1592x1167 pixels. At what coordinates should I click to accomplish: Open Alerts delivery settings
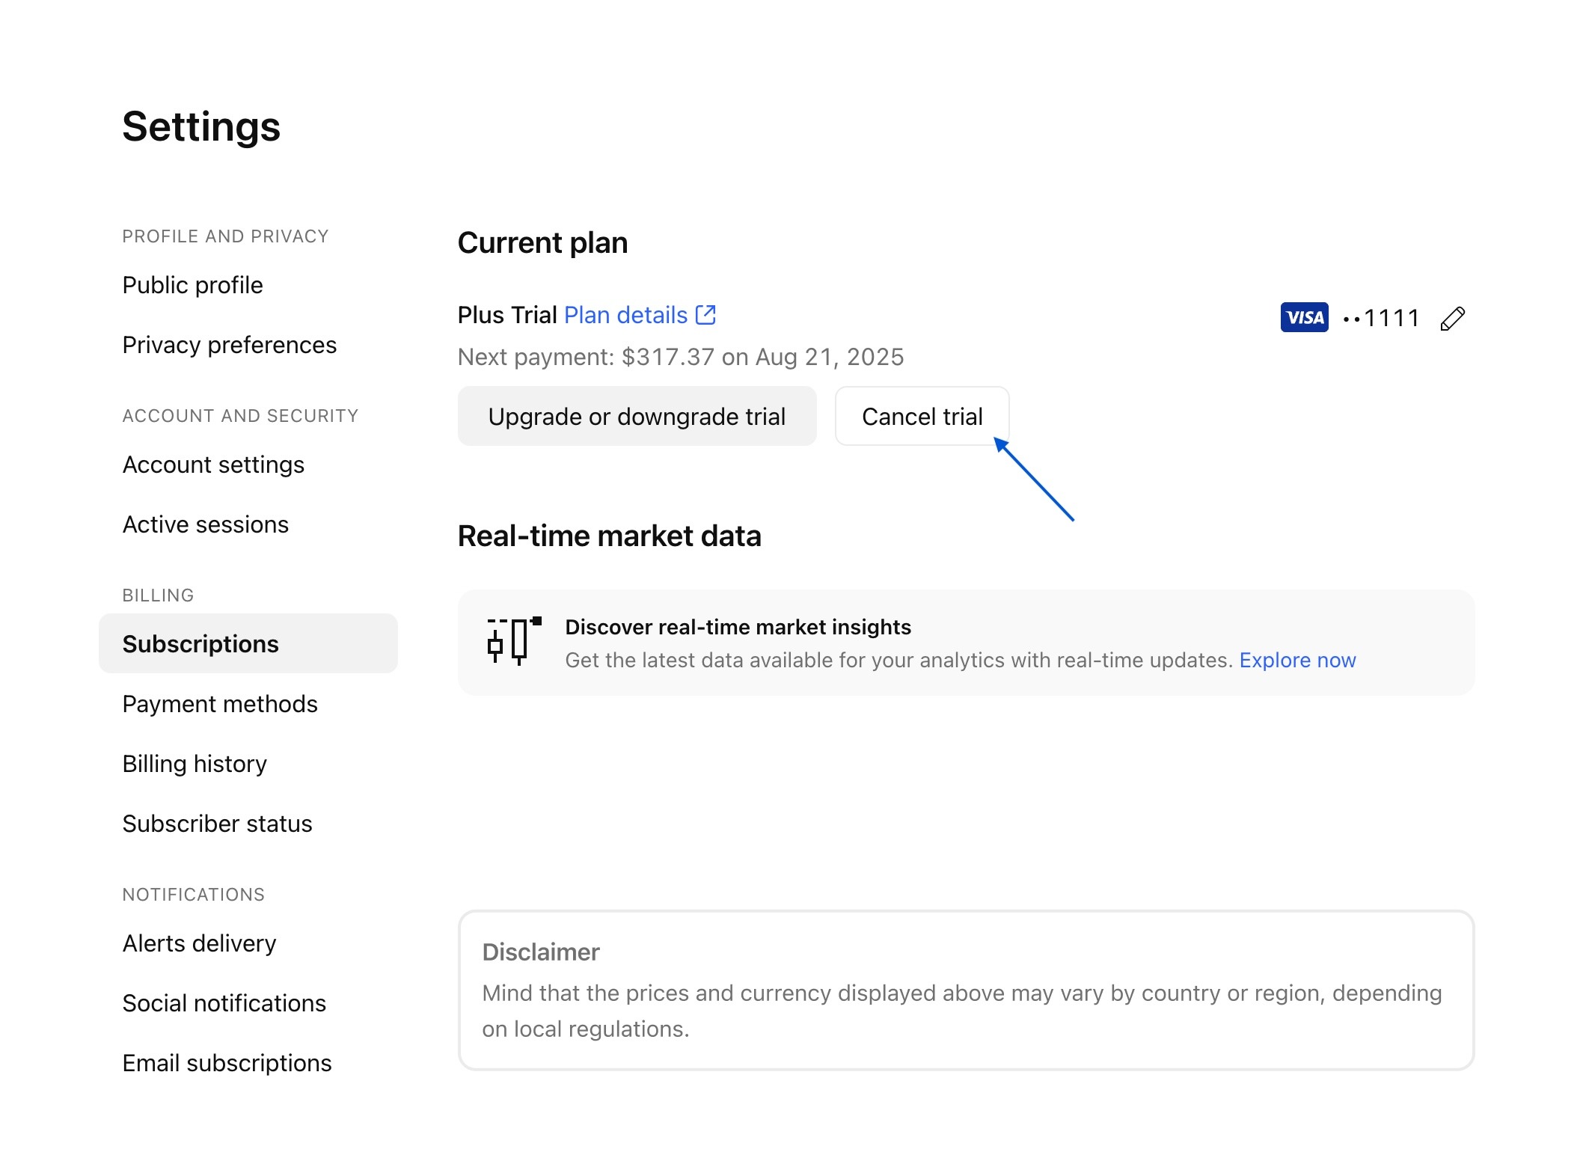coord(199,943)
